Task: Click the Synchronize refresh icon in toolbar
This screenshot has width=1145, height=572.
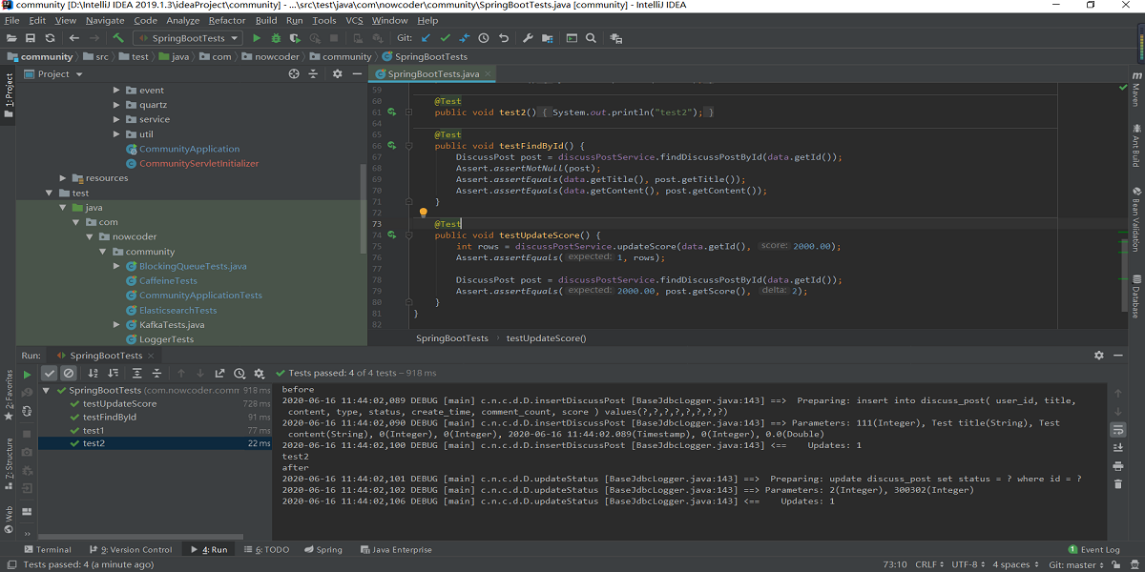Action: click(x=50, y=38)
